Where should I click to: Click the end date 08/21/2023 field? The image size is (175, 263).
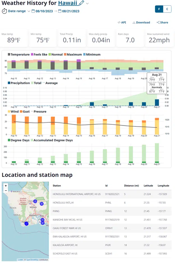coord(71,11)
